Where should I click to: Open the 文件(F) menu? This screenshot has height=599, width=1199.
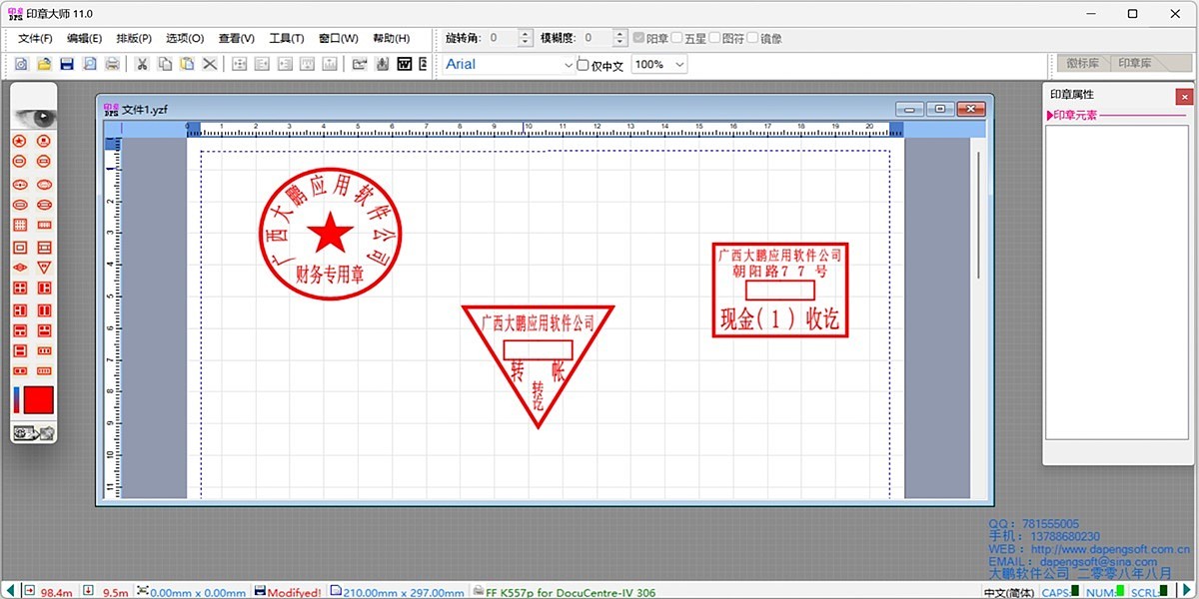[x=35, y=39]
